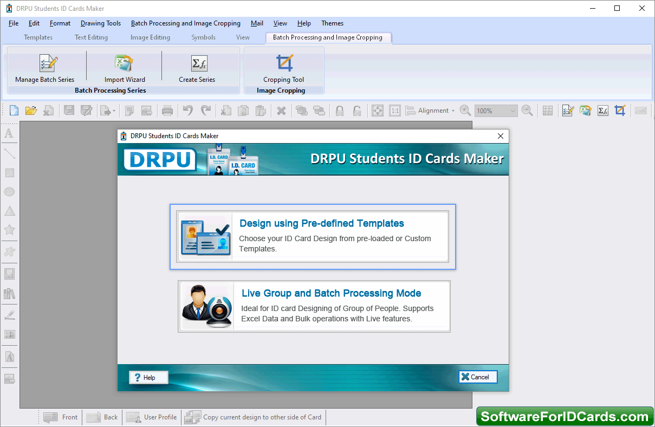Open Batch Processing and Image Cropping menu

(186, 23)
